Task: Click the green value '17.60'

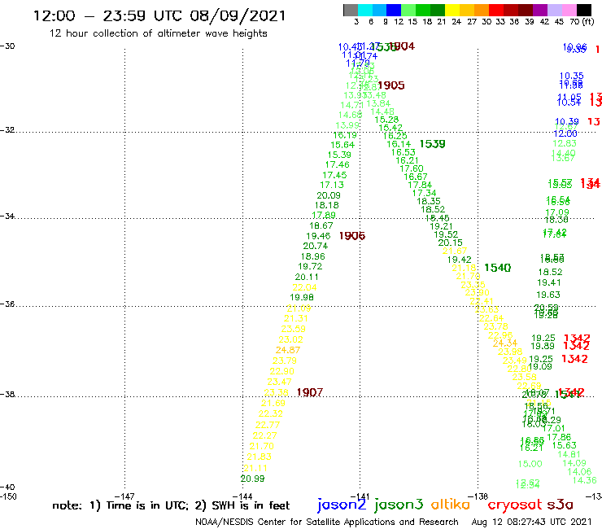Action: [x=411, y=168]
